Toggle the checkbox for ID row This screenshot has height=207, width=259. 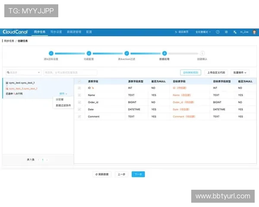79,88
